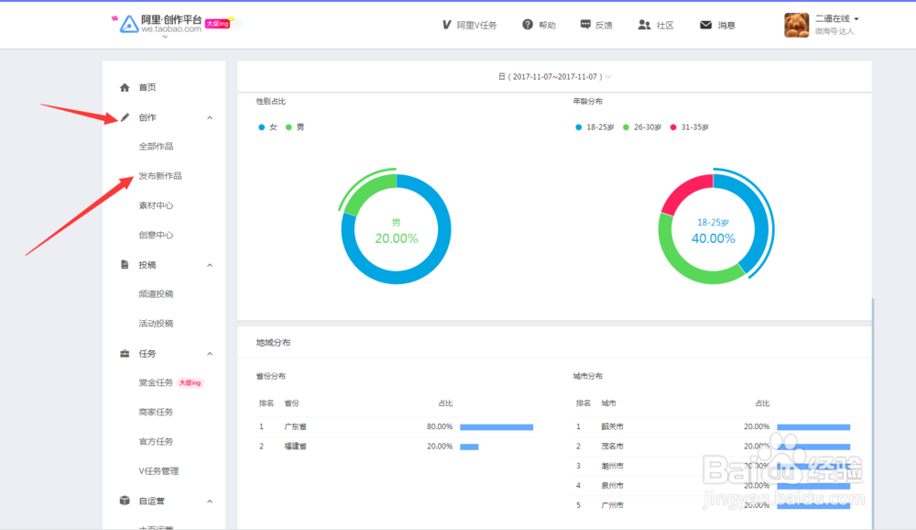Image resolution: width=916 pixels, height=530 pixels.
Task: Open the date range dropdown
Action: click(x=554, y=77)
